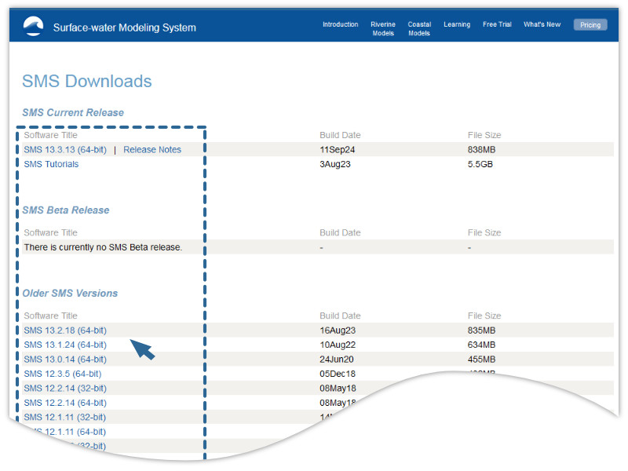Open the Riverine Models menu
This screenshot has width=628, height=471.
(383, 29)
